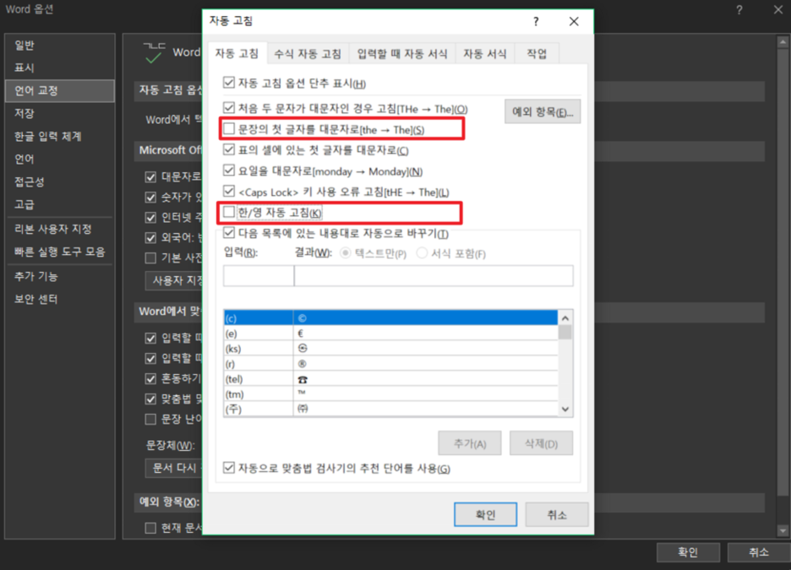Open 접근성 category in Word 옵션
791x570 pixels.
59,182
